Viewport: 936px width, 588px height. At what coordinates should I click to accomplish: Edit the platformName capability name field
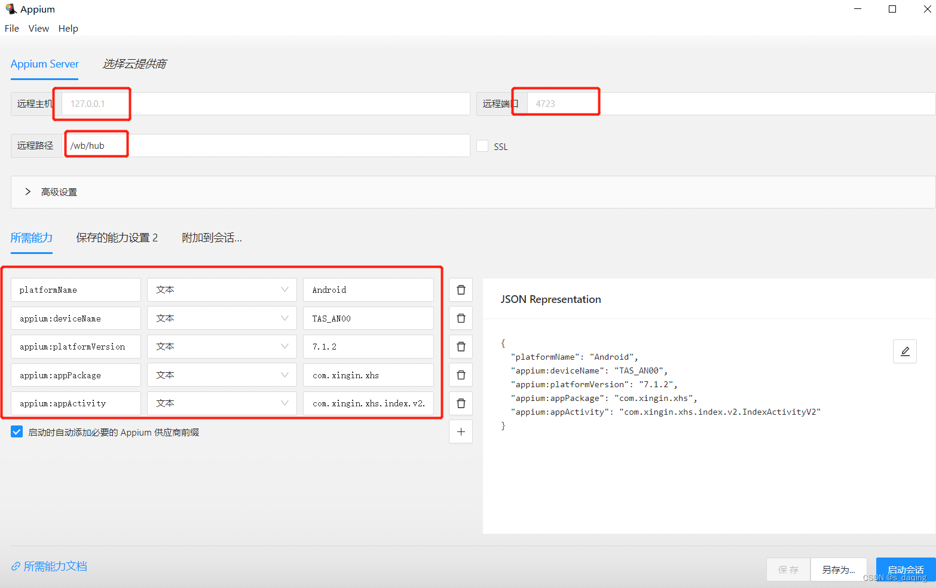76,290
